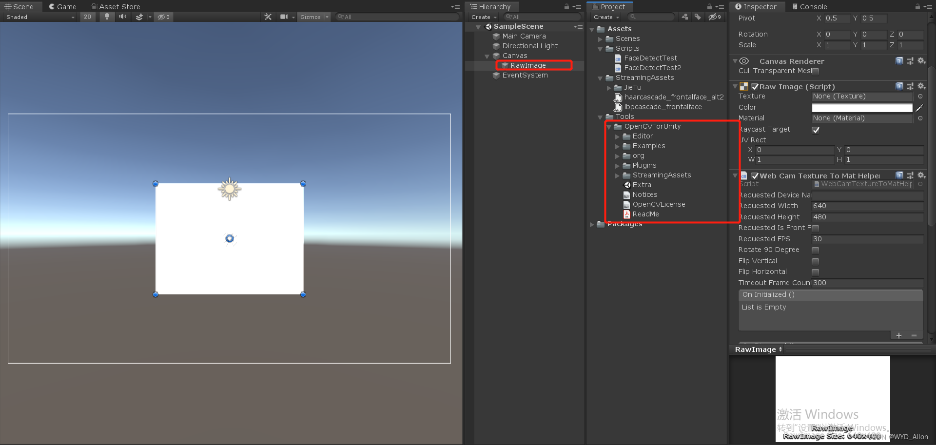Viewport: 936px width, 445px height.
Task: Click the plus button under On Initialized event
Action: tap(899, 335)
